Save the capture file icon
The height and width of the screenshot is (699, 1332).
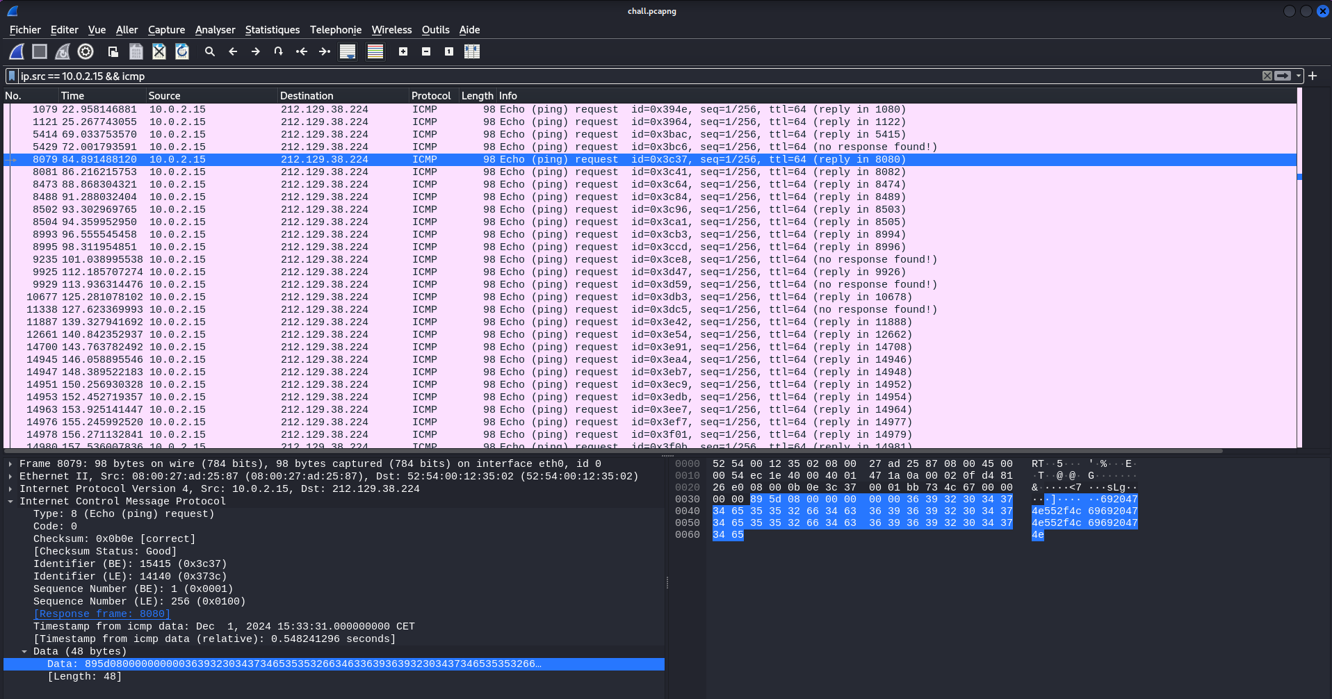coord(136,51)
